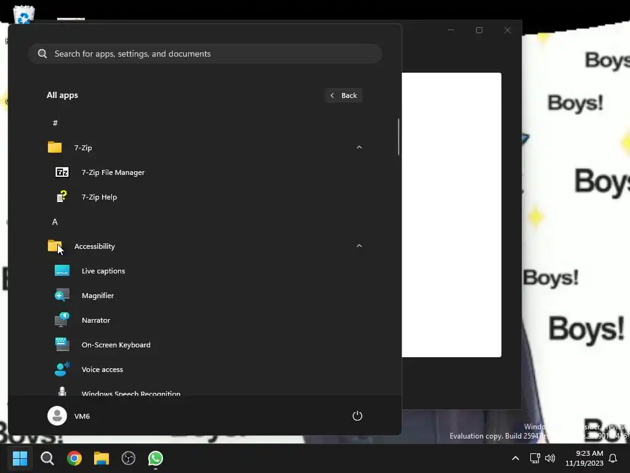Image resolution: width=630 pixels, height=473 pixels.
Task: Open the 7-Zip Help icon
Action: [62, 196]
